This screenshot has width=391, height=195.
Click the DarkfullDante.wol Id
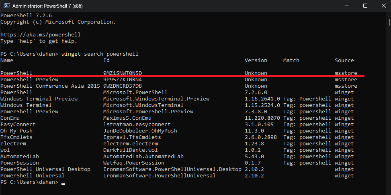point(131,150)
